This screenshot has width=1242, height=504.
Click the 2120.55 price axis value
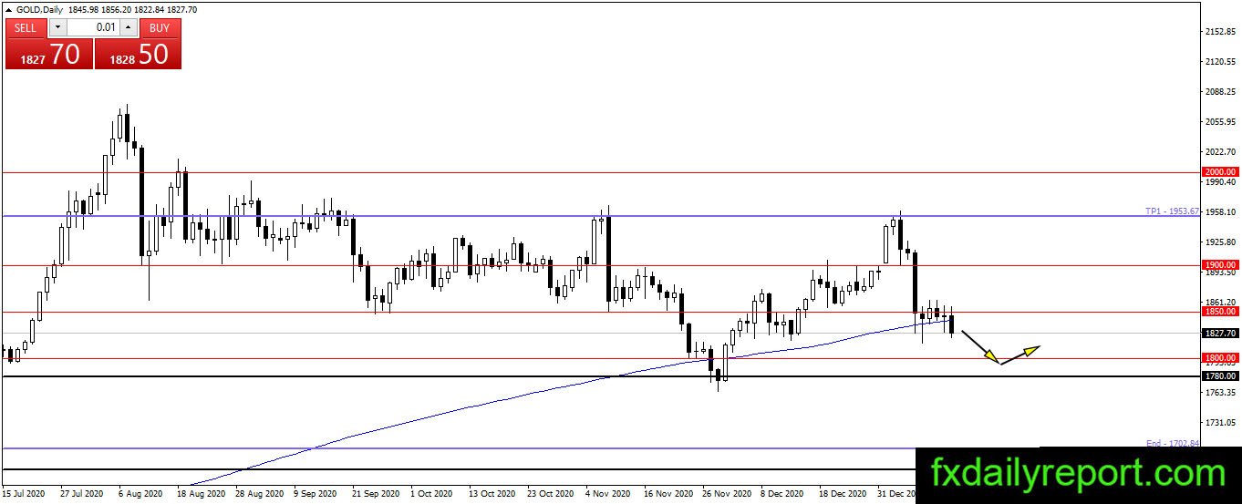click(1220, 62)
